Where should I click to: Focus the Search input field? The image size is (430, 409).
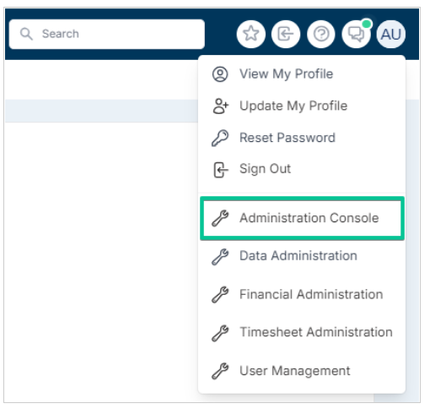pos(107,34)
